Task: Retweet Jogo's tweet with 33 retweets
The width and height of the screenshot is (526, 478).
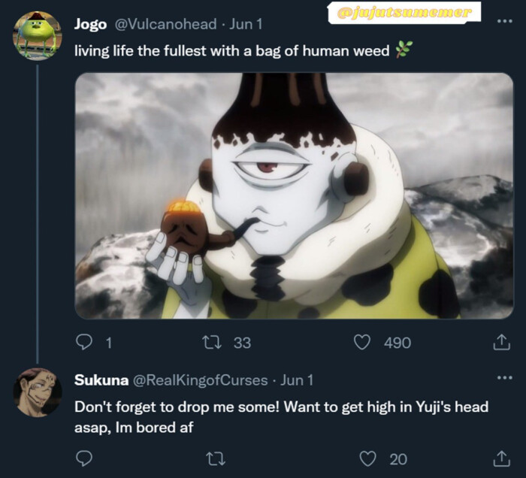Action: [x=212, y=343]
